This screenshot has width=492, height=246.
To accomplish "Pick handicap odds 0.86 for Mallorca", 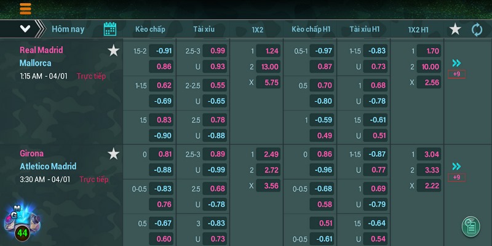I will [161, 66].
